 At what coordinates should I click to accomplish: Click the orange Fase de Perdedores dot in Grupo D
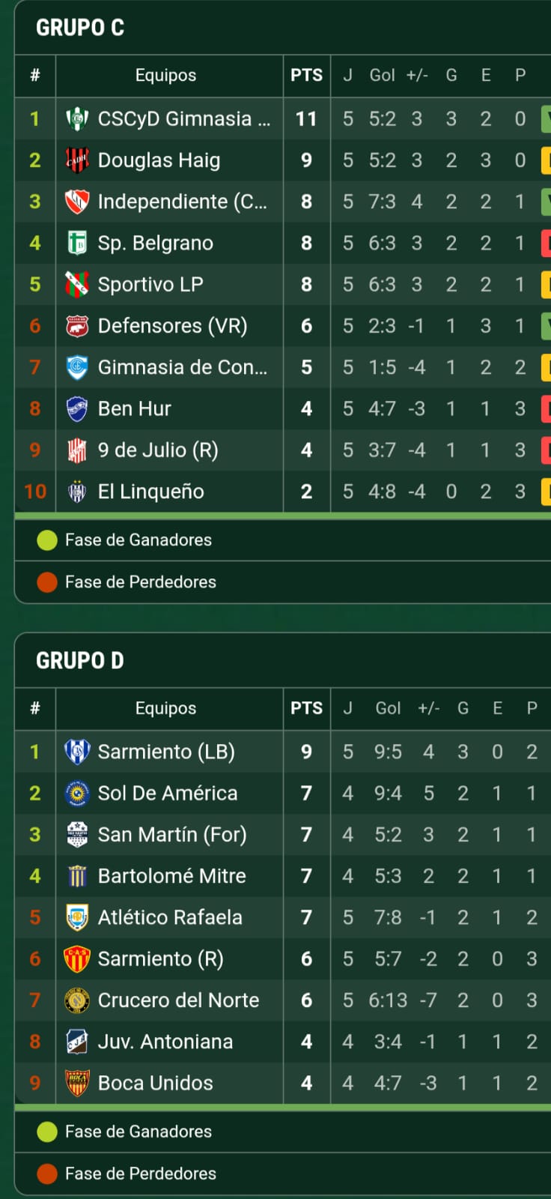point(47,1174)
